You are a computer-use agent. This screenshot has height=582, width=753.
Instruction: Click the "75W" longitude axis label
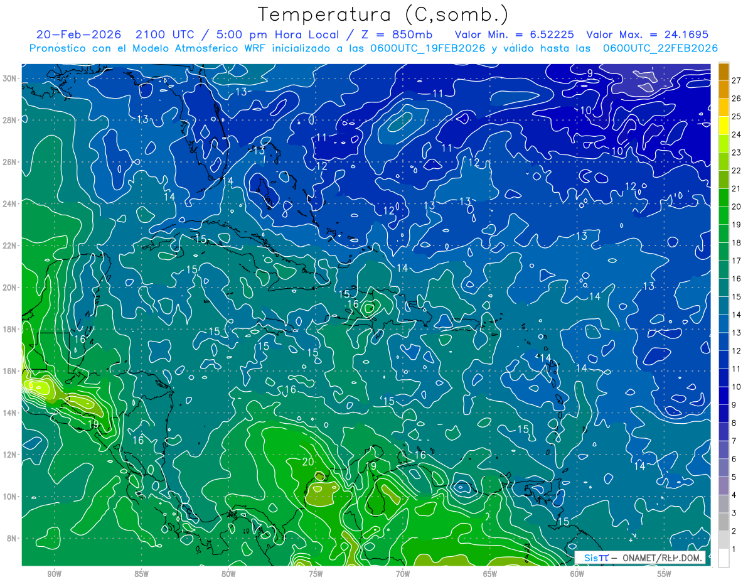(316, 574)
